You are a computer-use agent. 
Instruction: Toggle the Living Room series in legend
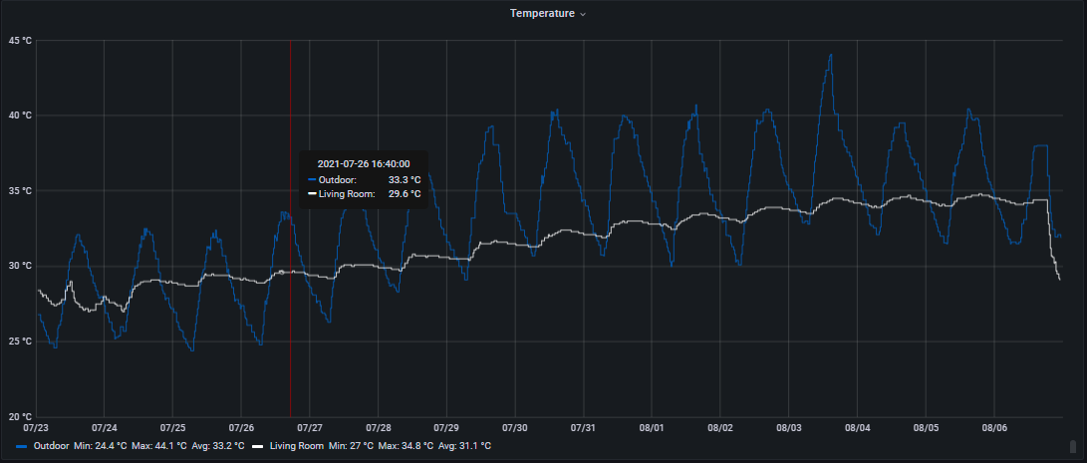pos(296,446)
